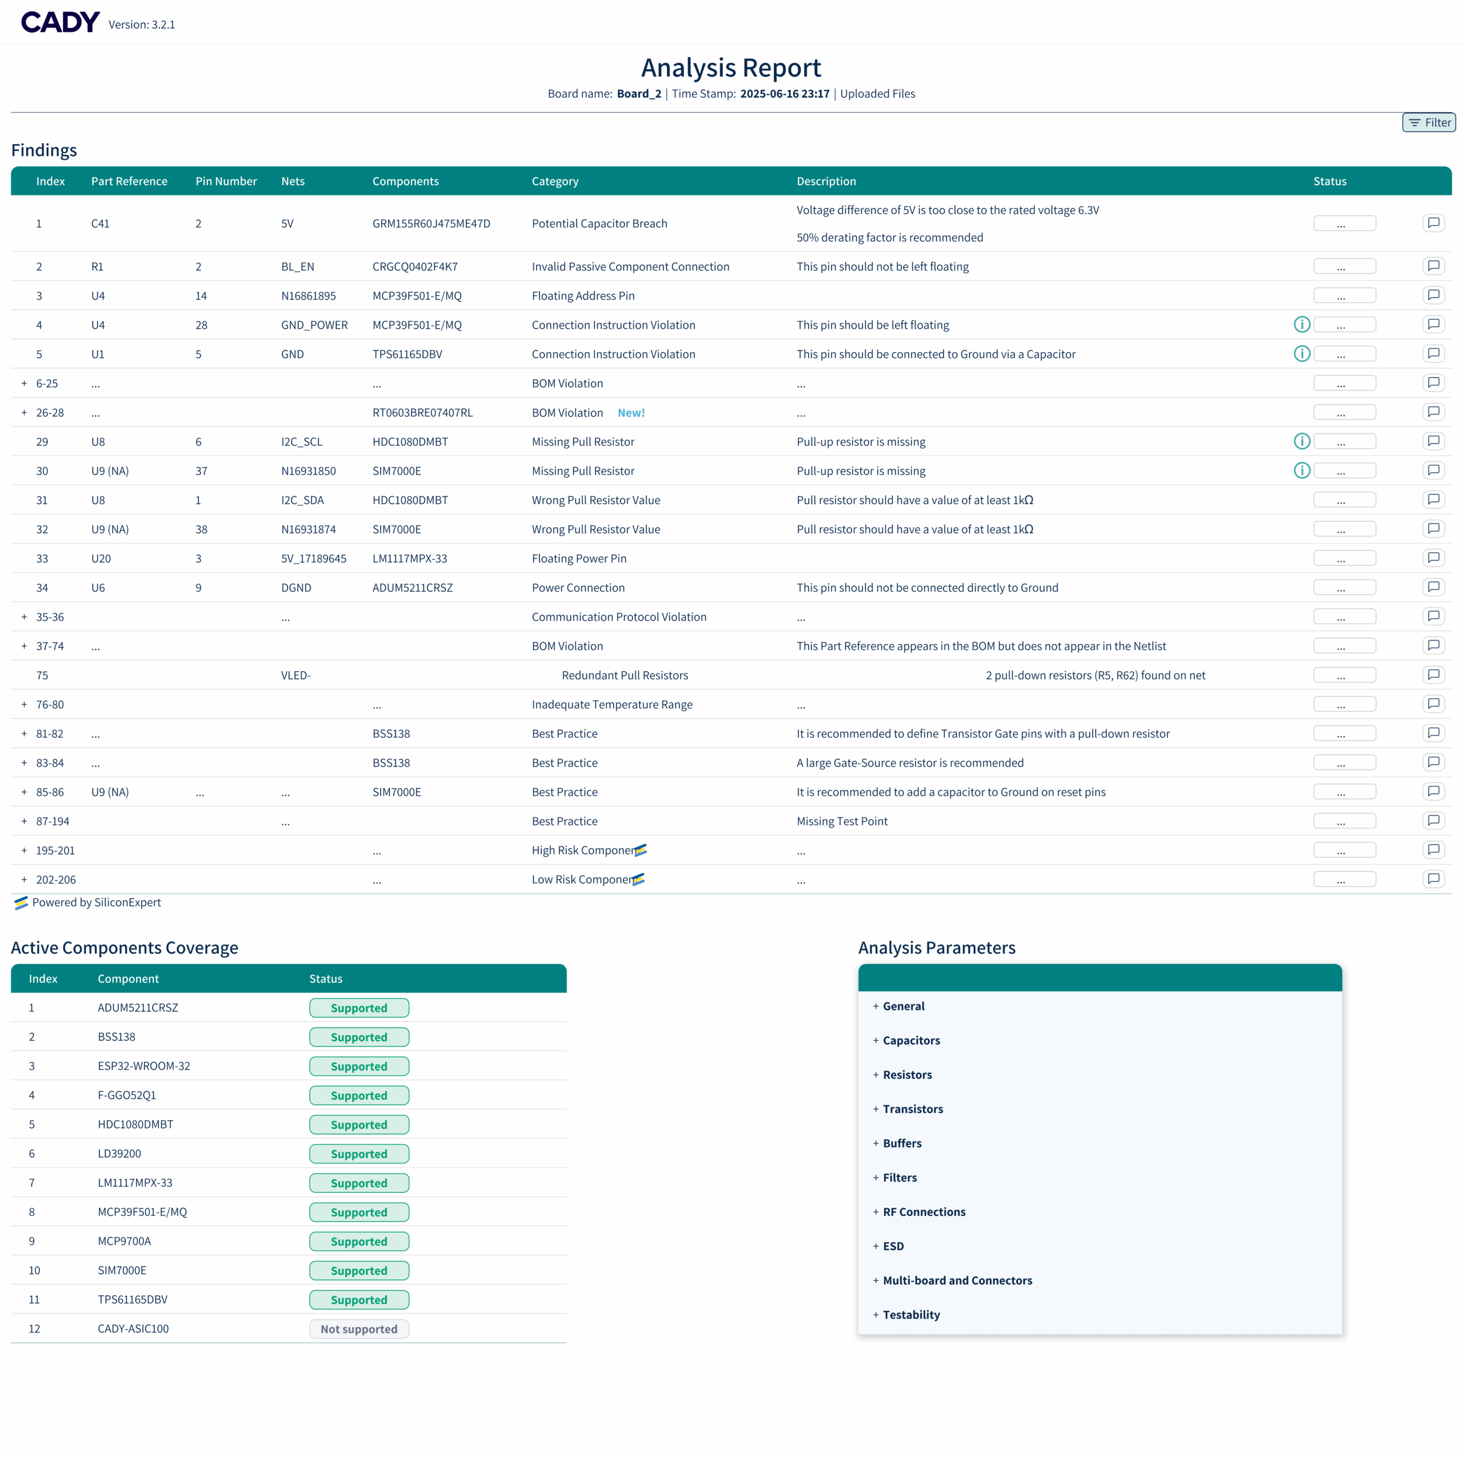Click the Category column header
The height and width of the screenshot is (1457, 1463).
click(x=554, y=182)
